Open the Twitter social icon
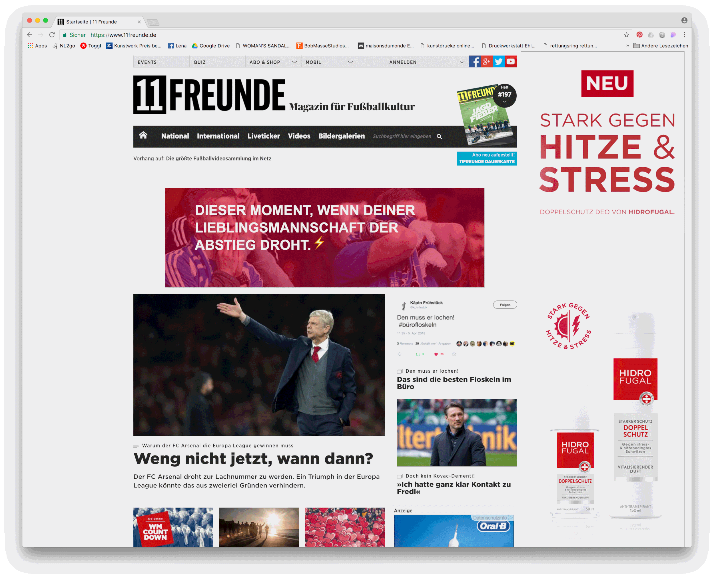This screenshot has width=714, height=579. click(499, 61)
